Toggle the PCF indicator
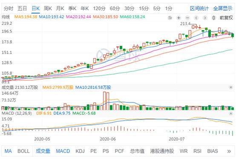 (x=119, y=151)
